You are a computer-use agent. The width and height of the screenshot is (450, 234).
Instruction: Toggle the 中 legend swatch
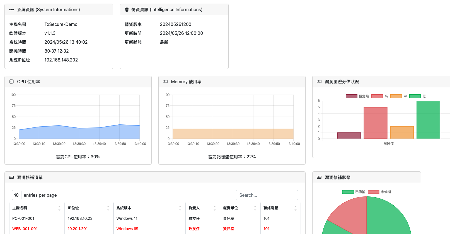[x=396, y=96]
